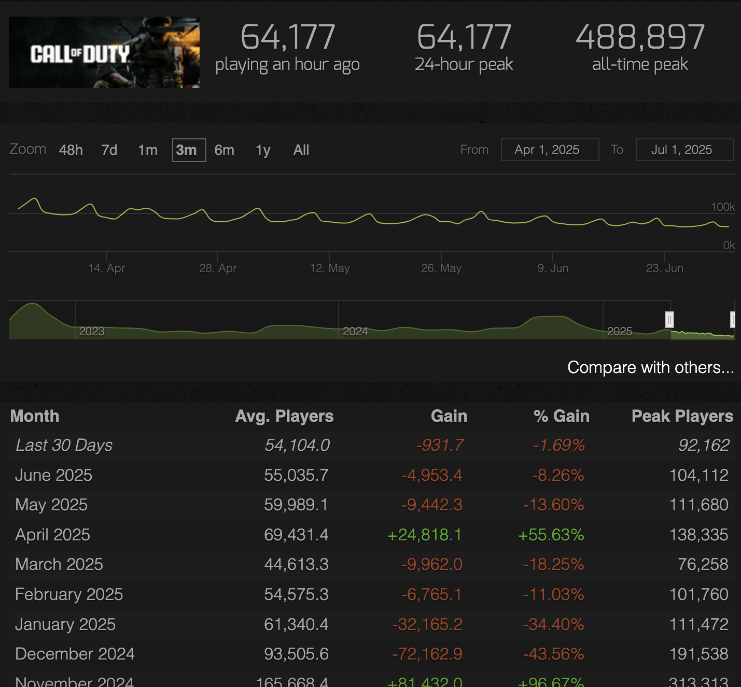The image size is (741, 687).
Task: Click the -34.40% gain percentage
Action: (x=554, y=624)
